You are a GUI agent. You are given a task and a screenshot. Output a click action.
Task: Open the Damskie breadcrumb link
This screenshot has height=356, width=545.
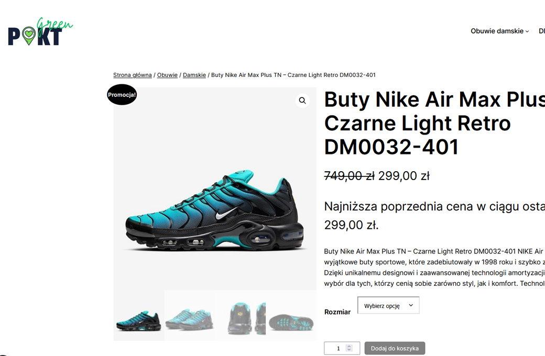click(194, 75)
